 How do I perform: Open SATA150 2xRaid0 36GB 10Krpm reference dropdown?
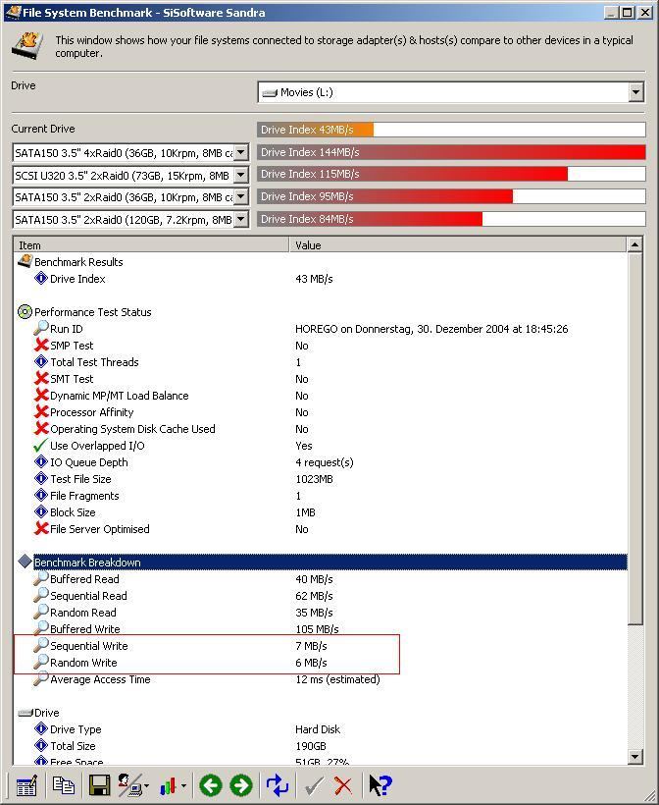click(130, 197)
